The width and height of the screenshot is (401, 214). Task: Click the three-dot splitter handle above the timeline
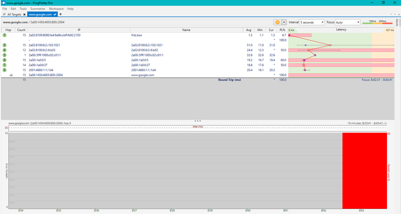click(x=197, y=121)
